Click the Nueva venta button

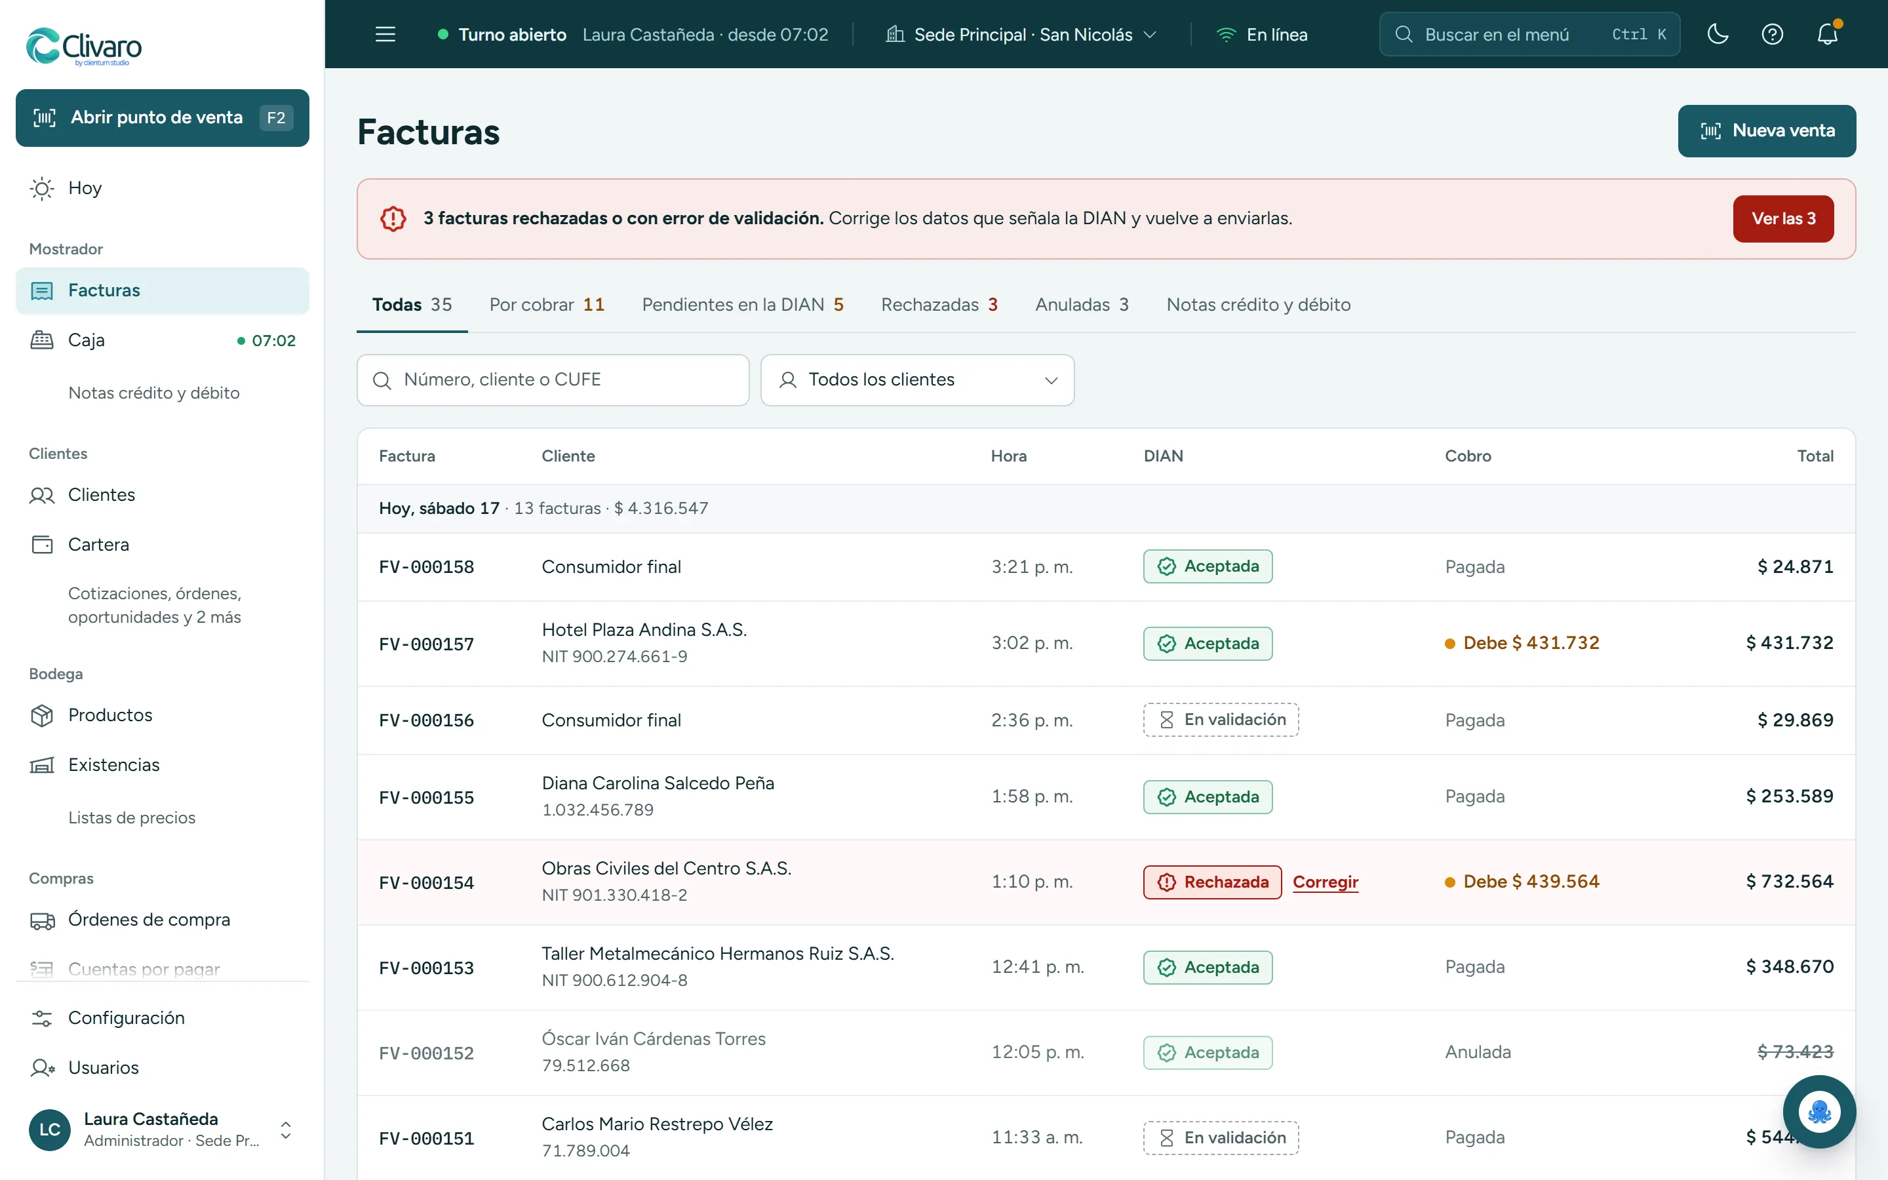pos(1767,130)
